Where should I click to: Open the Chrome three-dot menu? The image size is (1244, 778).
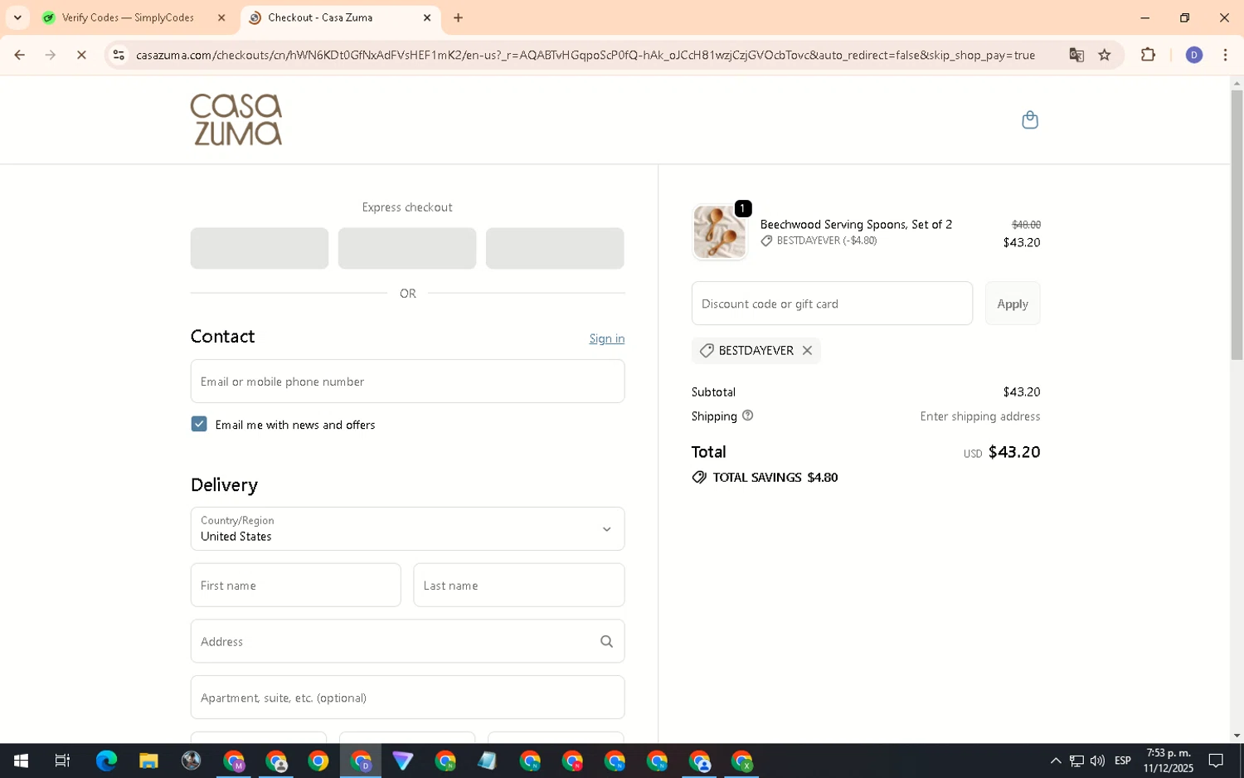[x=1226, y=55]
